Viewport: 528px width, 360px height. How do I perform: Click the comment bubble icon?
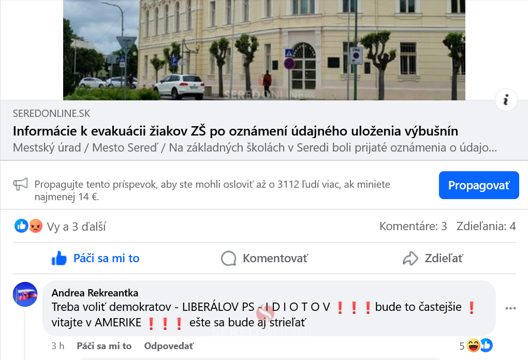(x=228, y=259)
